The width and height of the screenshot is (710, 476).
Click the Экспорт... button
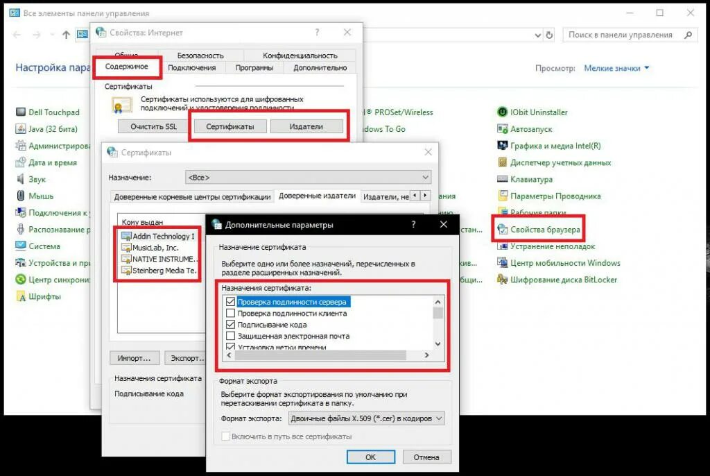click(x=185, y=358)
